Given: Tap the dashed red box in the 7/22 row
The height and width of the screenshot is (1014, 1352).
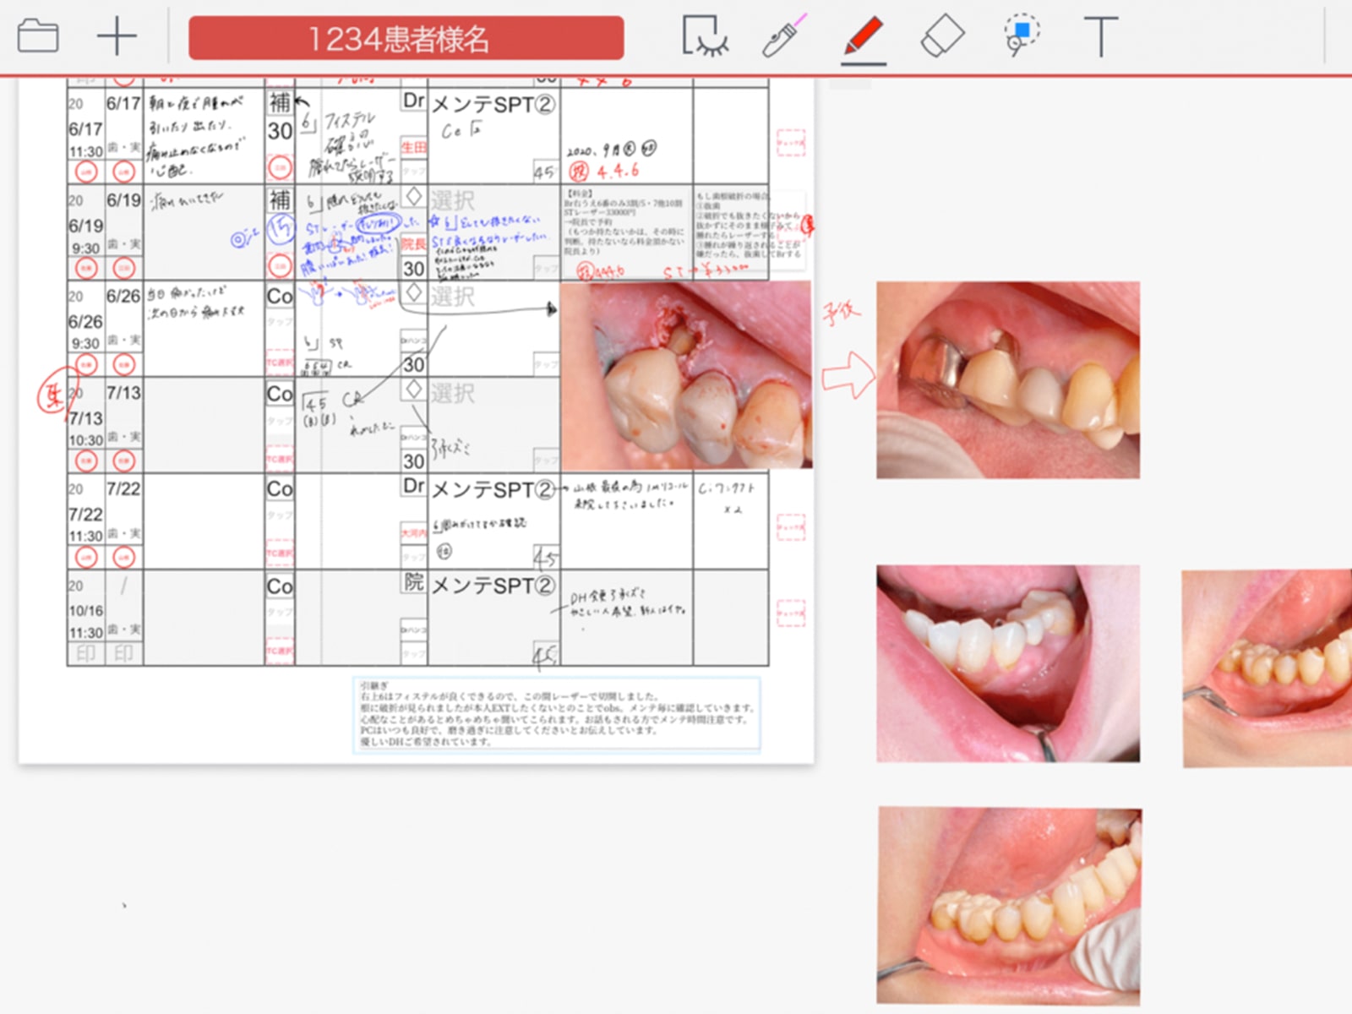Looking at the screenshot, I should point(791,527).
